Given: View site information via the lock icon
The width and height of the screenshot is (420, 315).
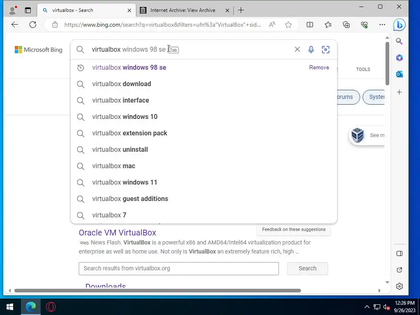Looking at the screenshot, I should click(x=55, y=25).
